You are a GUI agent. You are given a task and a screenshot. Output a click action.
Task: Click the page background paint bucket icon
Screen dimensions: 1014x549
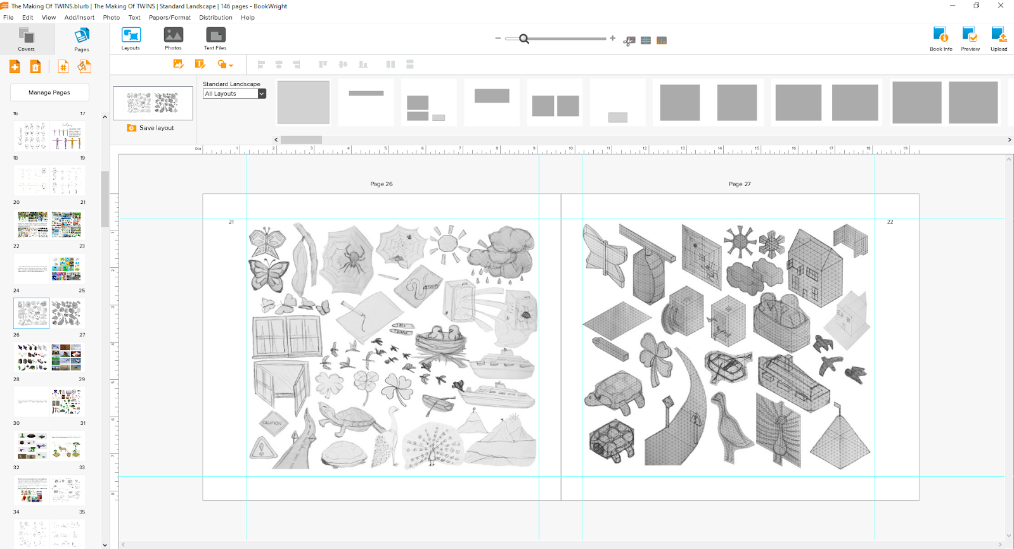[84, 66]
